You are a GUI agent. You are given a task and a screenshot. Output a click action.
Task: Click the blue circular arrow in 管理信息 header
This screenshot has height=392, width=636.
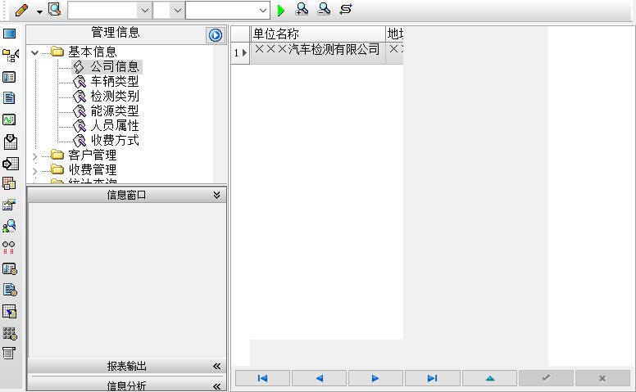click(216, 35)
